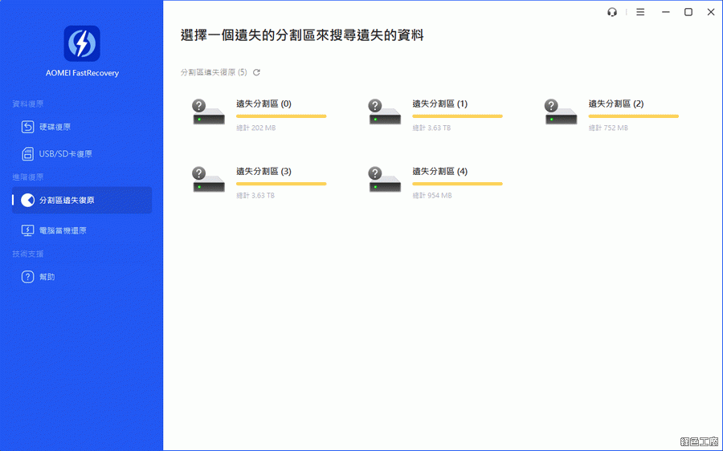The height and width of the screenshot is (451, 723).
Task: Click refresh icon next to 分割區遺失復原 (5)
Action: pos(256,72)
